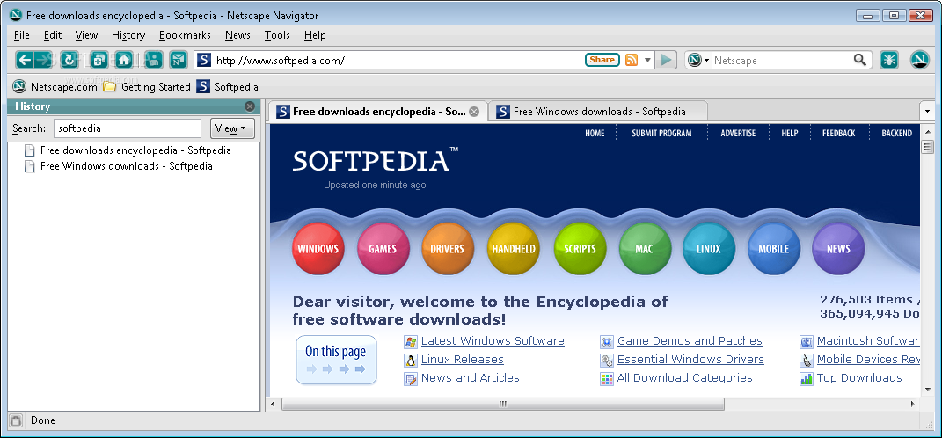Screen dimensions: 942x438
Task: Click the blue MOBILE category ball
Action: [774, 248]
